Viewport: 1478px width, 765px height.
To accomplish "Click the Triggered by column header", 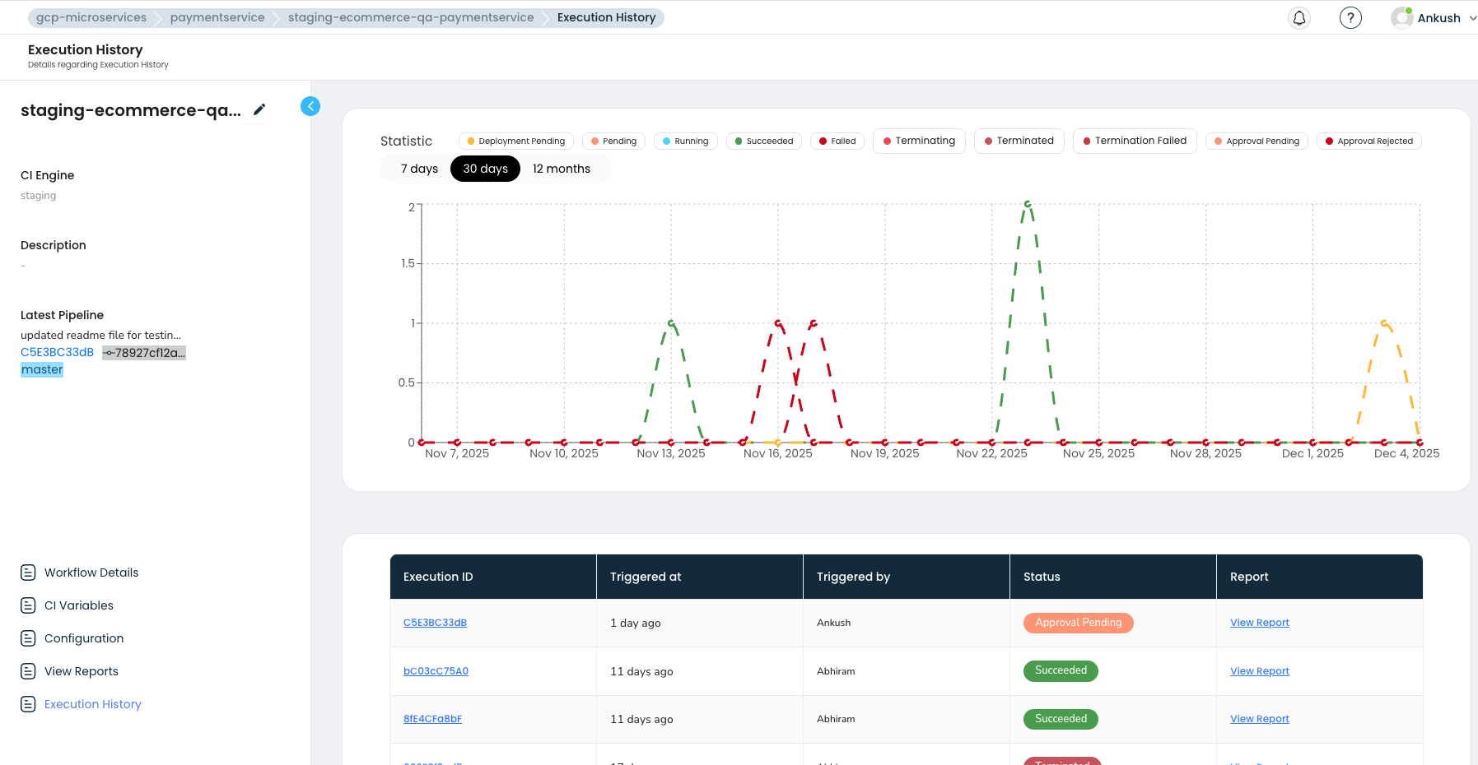I will (907, 577).
